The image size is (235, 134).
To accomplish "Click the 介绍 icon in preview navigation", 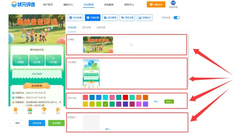I will (x=16, y=110).
